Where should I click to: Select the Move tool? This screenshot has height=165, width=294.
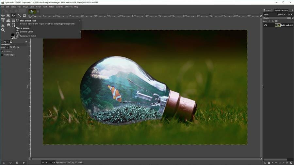click(3, 15)
